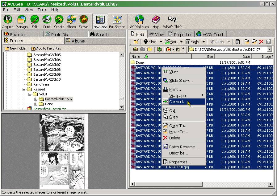The width and height of the screenshot is (277, 196).
Task: Open the Mode dropdown arrow
Action: tap(204, 42)
